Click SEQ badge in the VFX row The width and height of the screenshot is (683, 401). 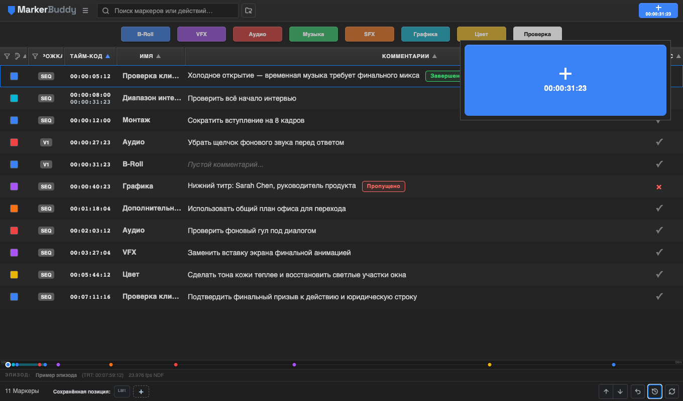(x=46, y=253)
